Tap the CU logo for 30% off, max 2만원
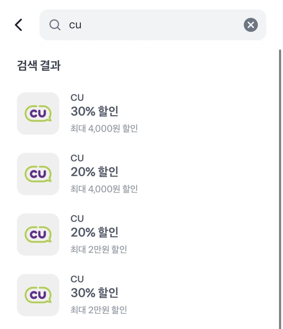The image size is (283, 329). pos(38,295)
